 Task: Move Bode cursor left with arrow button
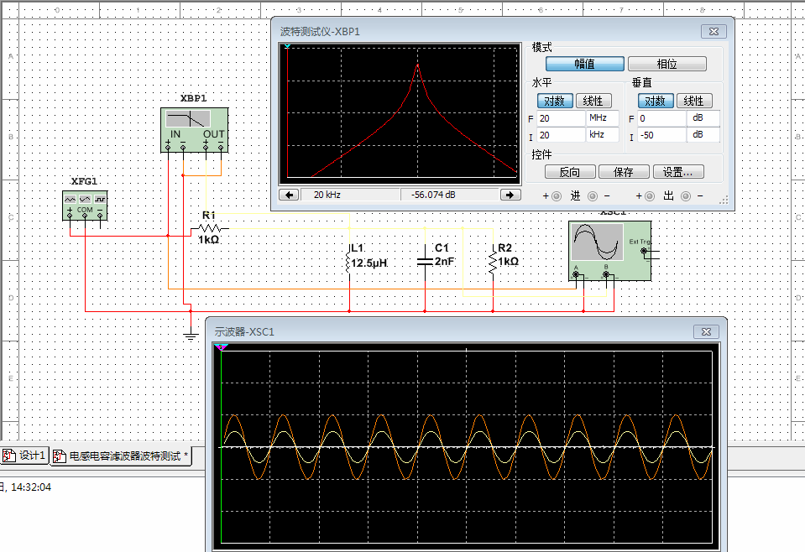coord(289,195)
